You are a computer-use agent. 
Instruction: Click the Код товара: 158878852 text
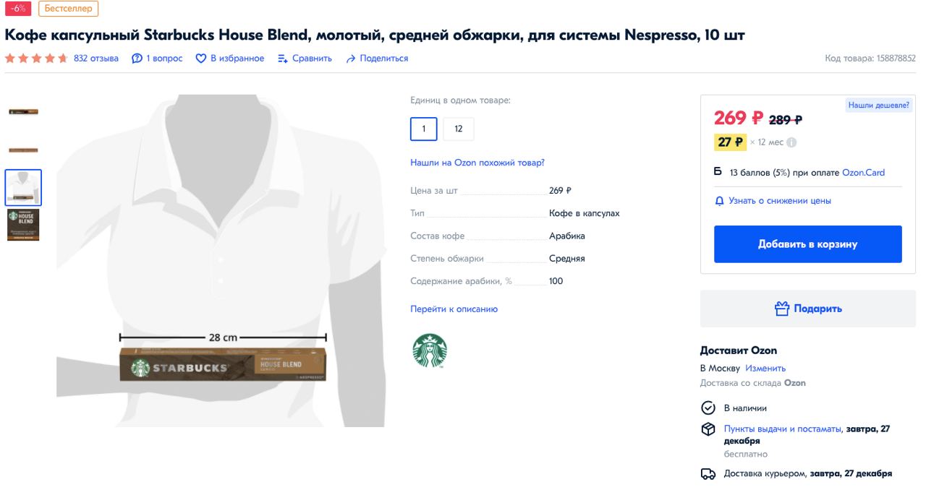[870, 59]
